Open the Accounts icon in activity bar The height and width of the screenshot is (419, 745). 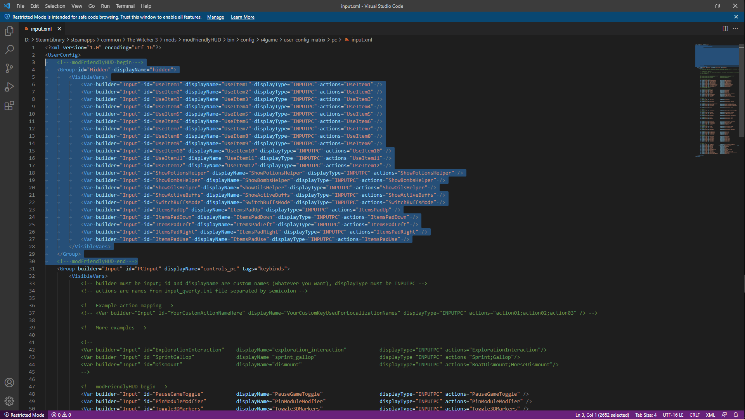[x=9, y=383]
